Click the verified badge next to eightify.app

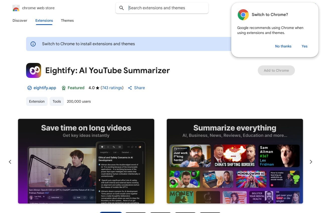coord(29,88)
